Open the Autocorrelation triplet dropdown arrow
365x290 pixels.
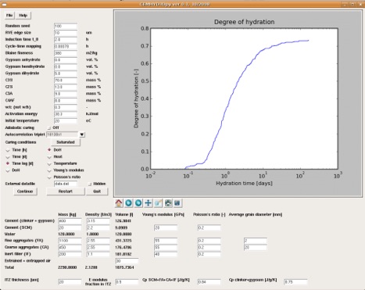coord(82,134)
